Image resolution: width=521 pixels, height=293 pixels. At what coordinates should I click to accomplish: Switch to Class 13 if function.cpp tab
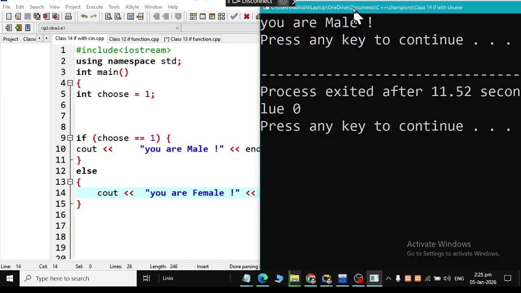click(x=192, y=39)
